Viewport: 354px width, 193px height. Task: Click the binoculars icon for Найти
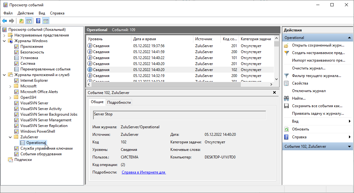point(286,98)
